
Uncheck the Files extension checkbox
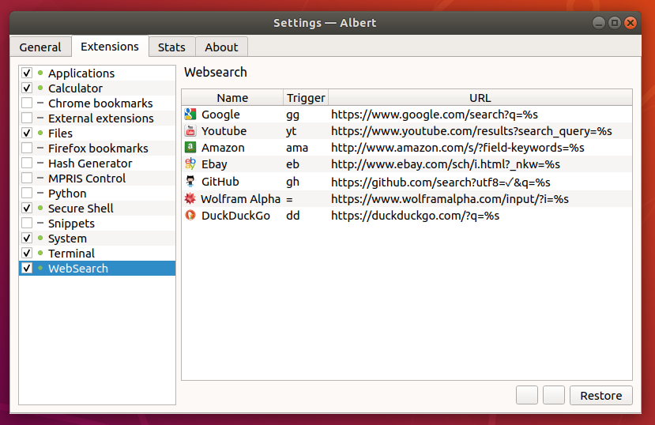(x=27, y=134)
